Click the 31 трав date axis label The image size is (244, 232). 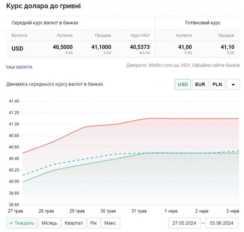(139, 211)
